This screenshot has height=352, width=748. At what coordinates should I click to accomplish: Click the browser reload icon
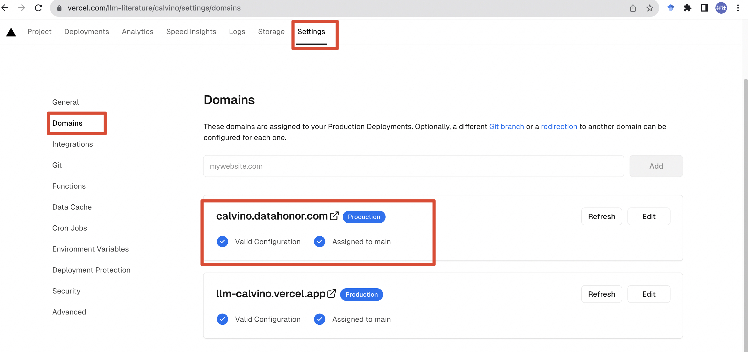(38, 8)
